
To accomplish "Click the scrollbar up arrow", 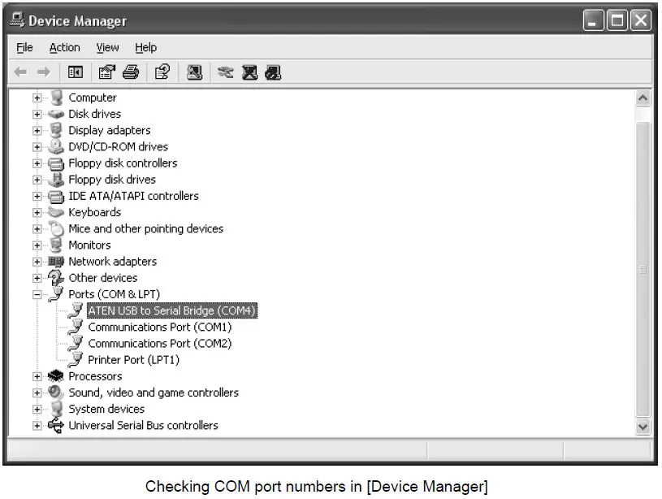I will click(x=643, y=98).
